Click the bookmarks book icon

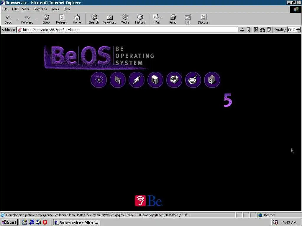pyautogui.click(x=256, y=30)
